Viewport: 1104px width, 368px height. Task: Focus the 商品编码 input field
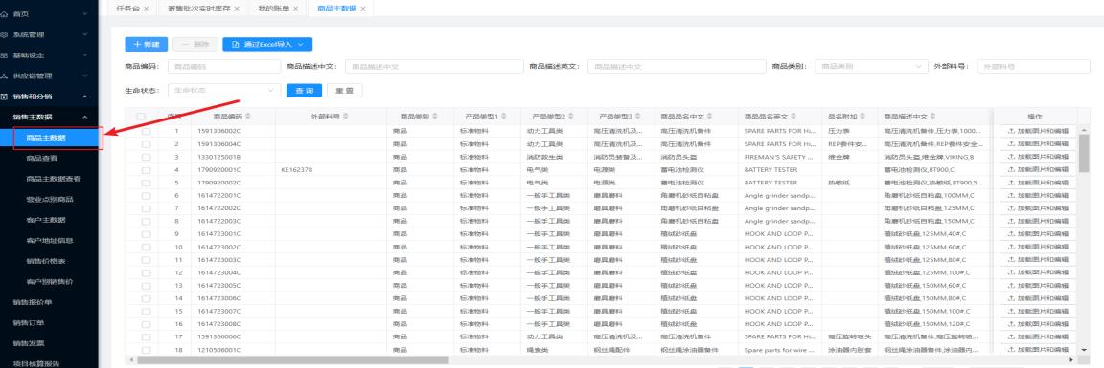point(224,66)
